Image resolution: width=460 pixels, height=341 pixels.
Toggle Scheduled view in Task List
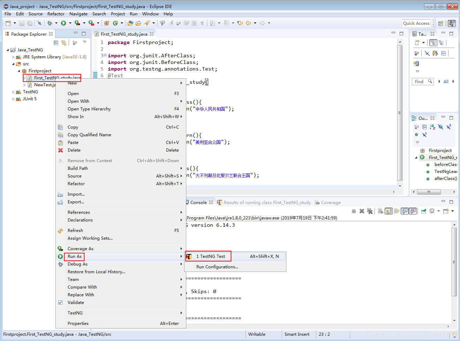[x=442, y=43]
